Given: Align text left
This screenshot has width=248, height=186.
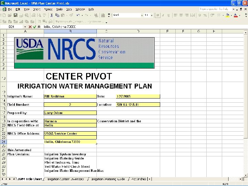Looking at the screenshot, I should tap(175, 15).
